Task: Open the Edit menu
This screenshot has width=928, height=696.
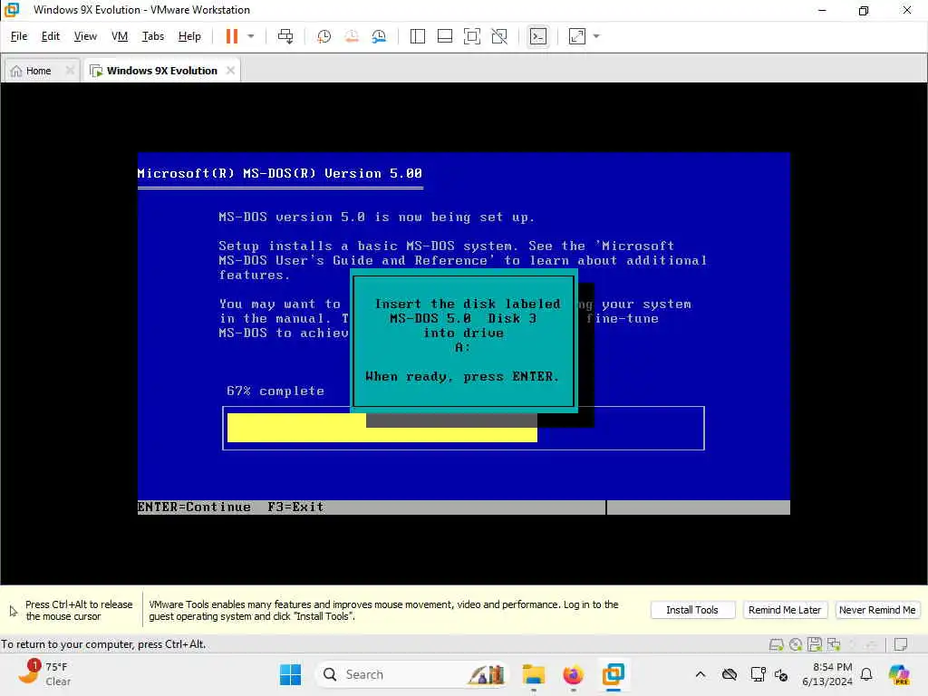Action: click(51, 36)
